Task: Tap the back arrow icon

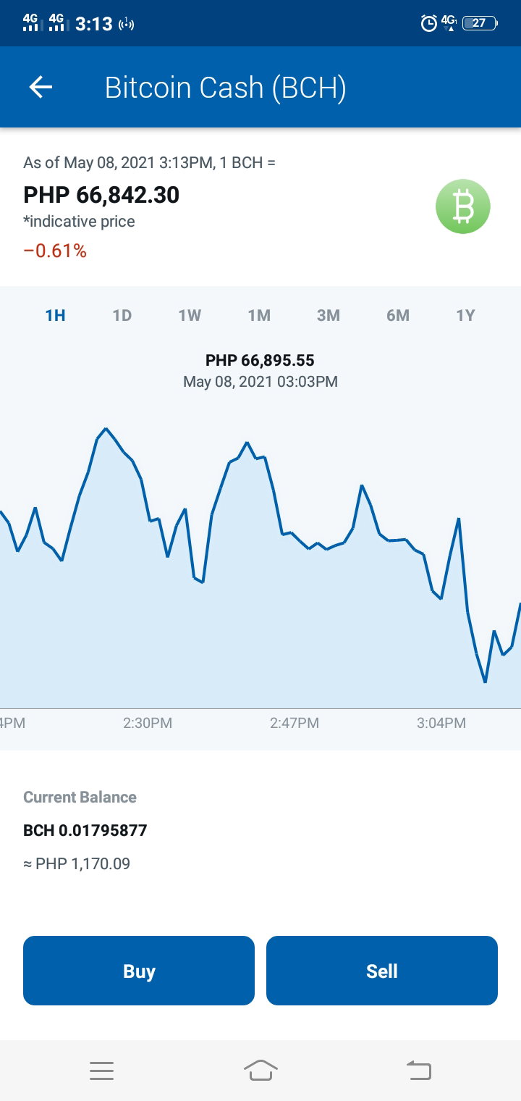Action: (x=41, y=88)
